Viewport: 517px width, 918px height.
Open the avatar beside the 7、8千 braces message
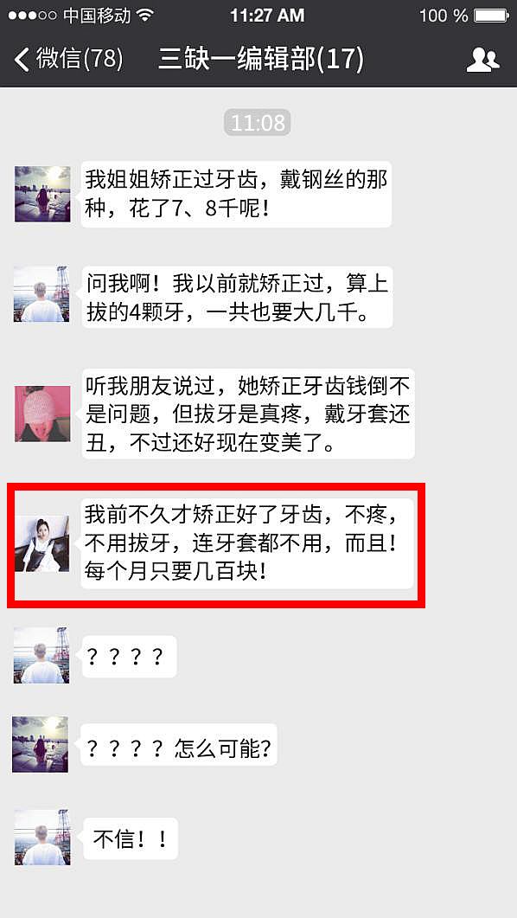coord(42,194)
